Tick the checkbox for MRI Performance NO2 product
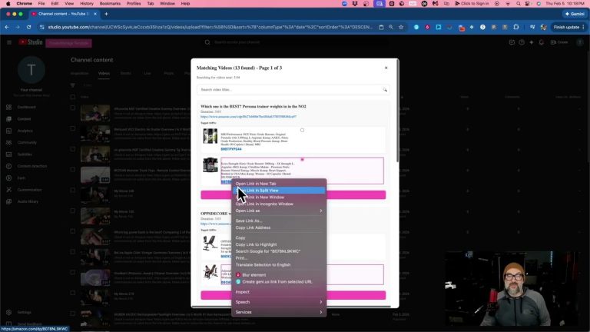The height and width of the screenshot is (332, 590). [302, 130]
